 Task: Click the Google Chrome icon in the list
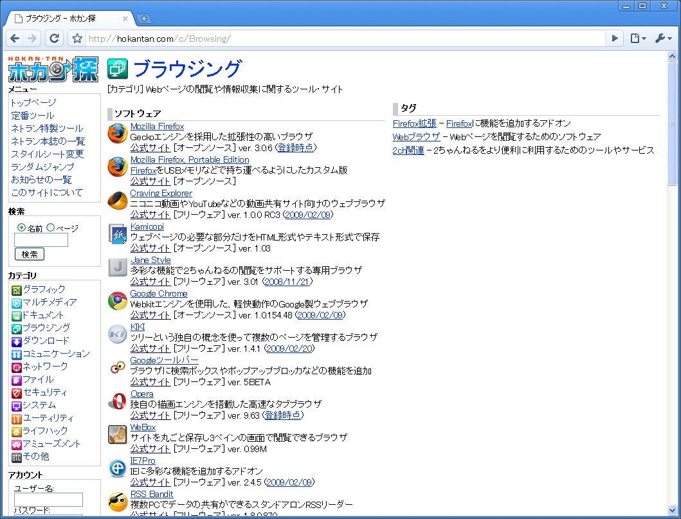pyautogui.click(x=117, y=300)
